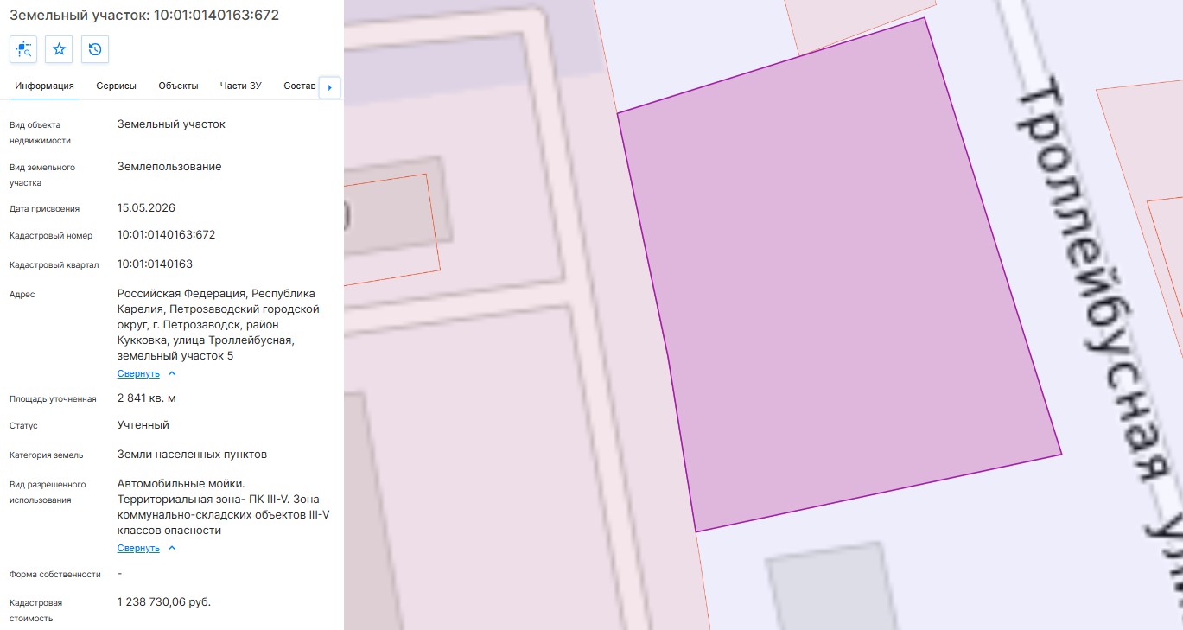
Task: Click cadastral cost 1 238 730,06 руб.
Action: [164, 601]
